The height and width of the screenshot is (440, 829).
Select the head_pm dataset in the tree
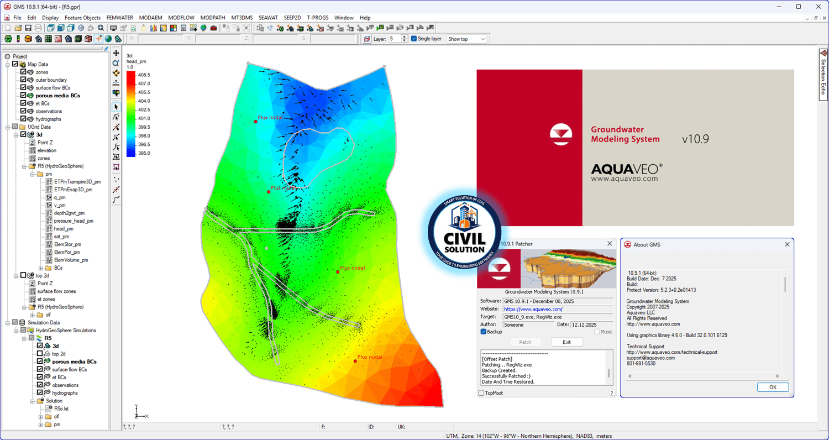[x=64, y=229]
